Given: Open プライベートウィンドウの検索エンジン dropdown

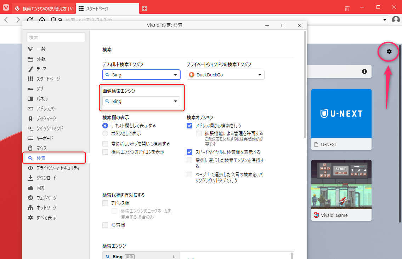Looking at the screenshot, I should (225, 75).
